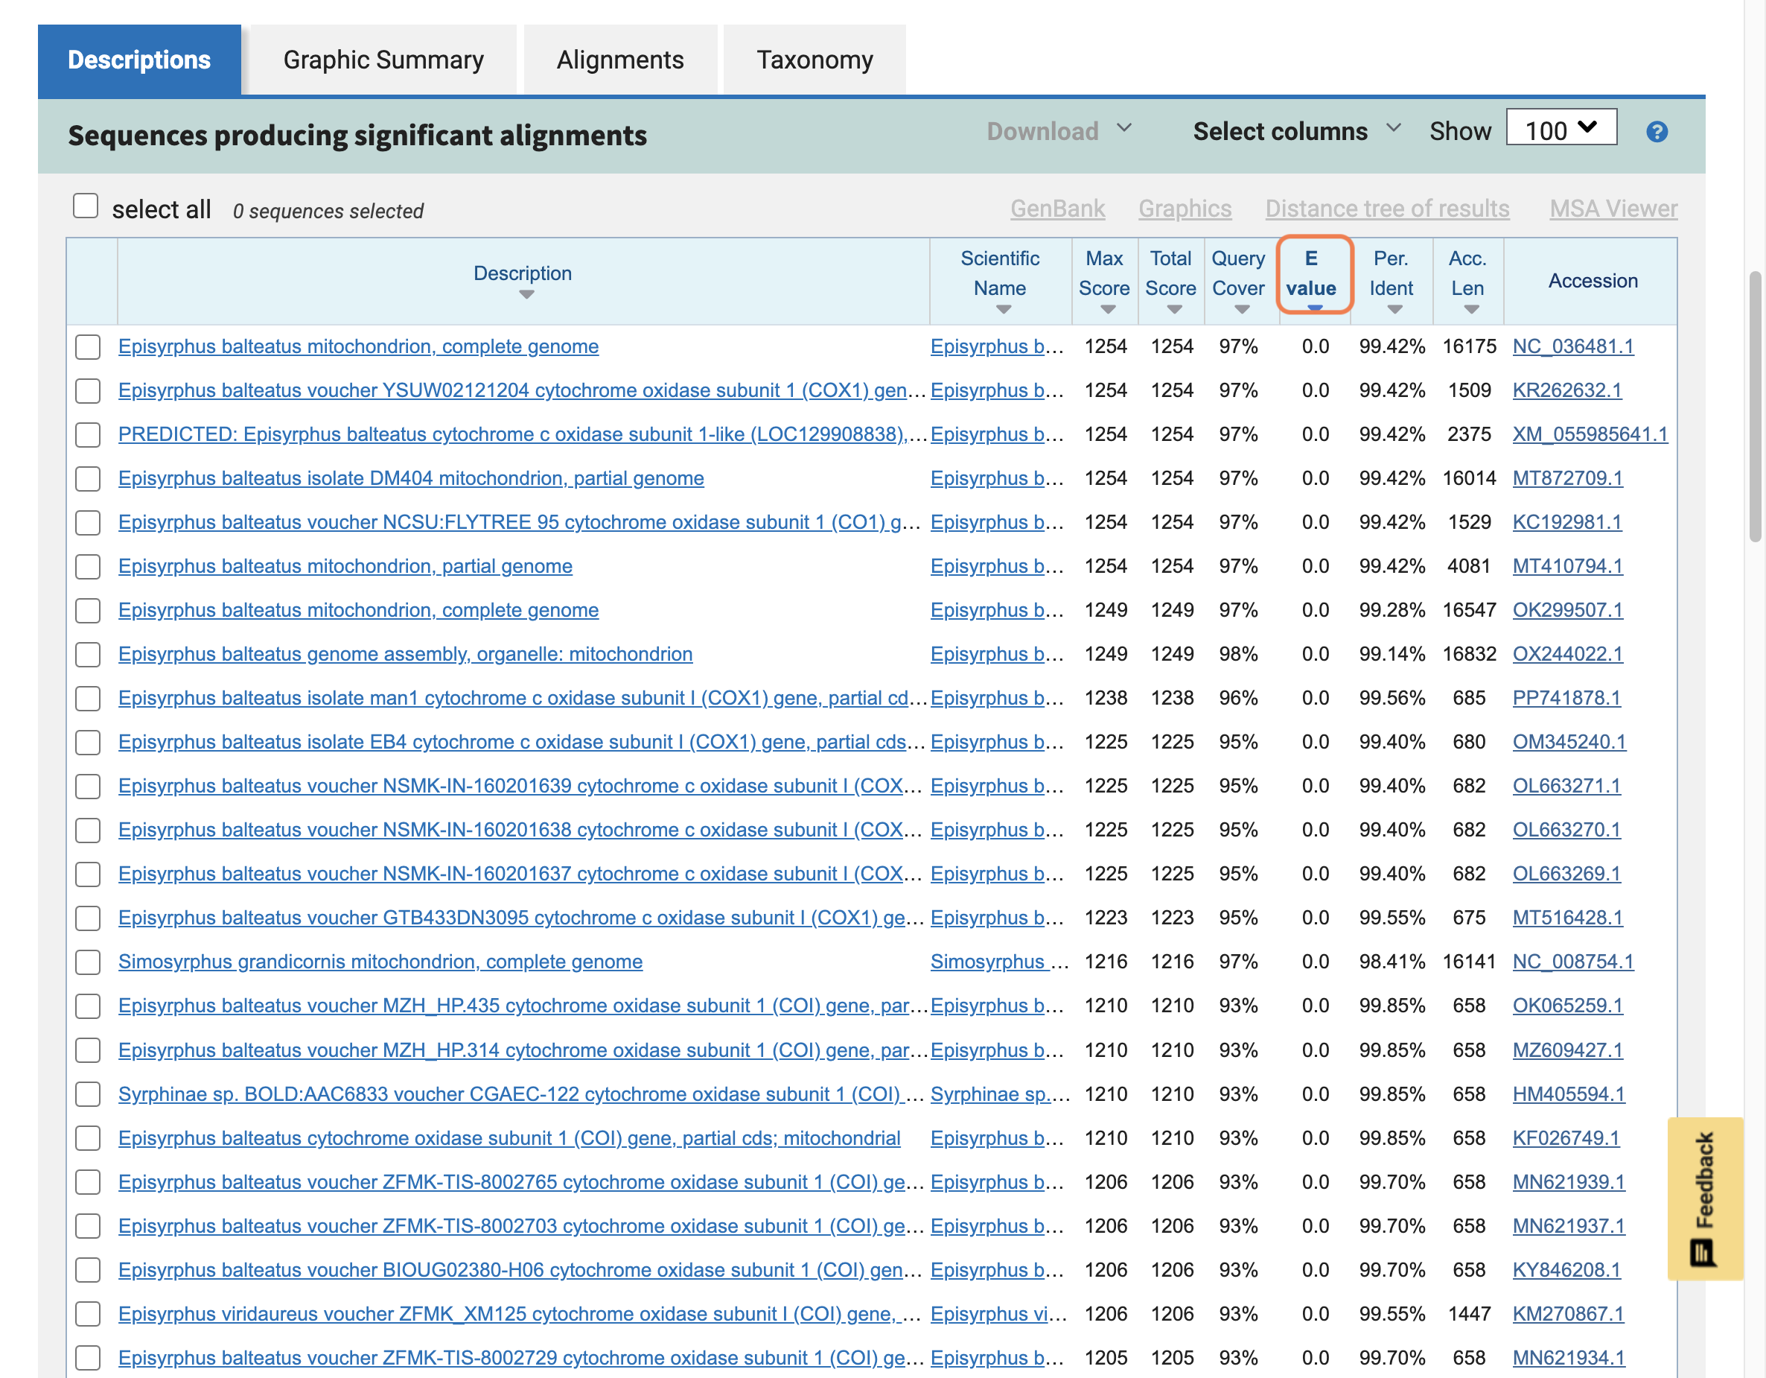Check the box for OK299507.1 row

click(x=87, y=611)
